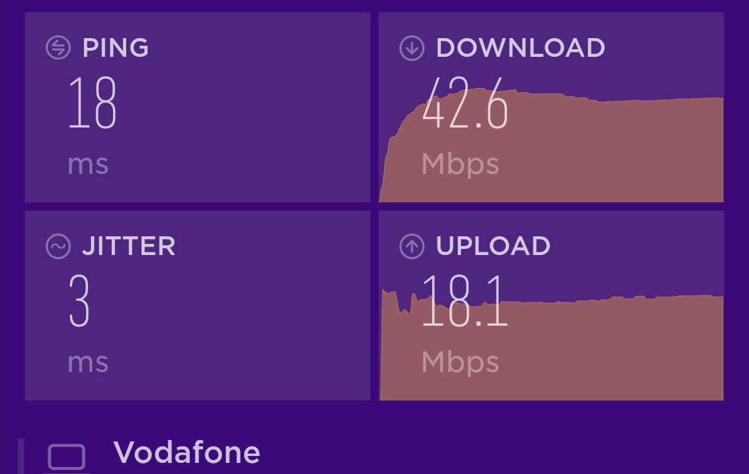Click the 42.6 download speed value
The width and height of the screenshot is (749, 474).
[465, 103]
